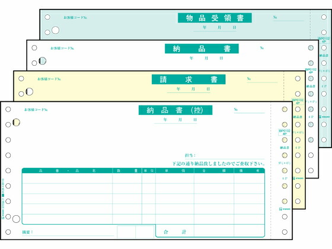
Task: Click the 納品書（控） title banner
Action: tap(175, 110)
